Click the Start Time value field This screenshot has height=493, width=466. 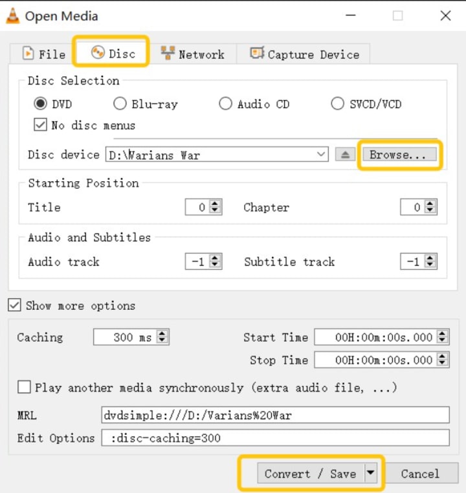[x=376, y=337]
